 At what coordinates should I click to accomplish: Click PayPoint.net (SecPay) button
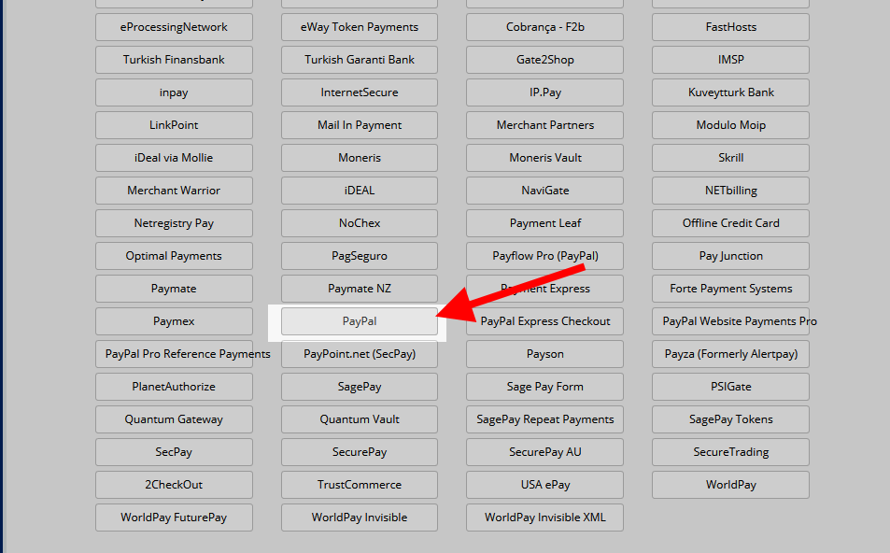tap(360, 354)
